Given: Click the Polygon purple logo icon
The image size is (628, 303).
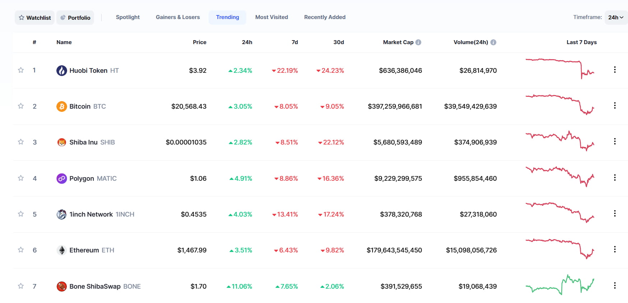Looking at the screenshot, I should pyautogui.click(x=62, y=178).
